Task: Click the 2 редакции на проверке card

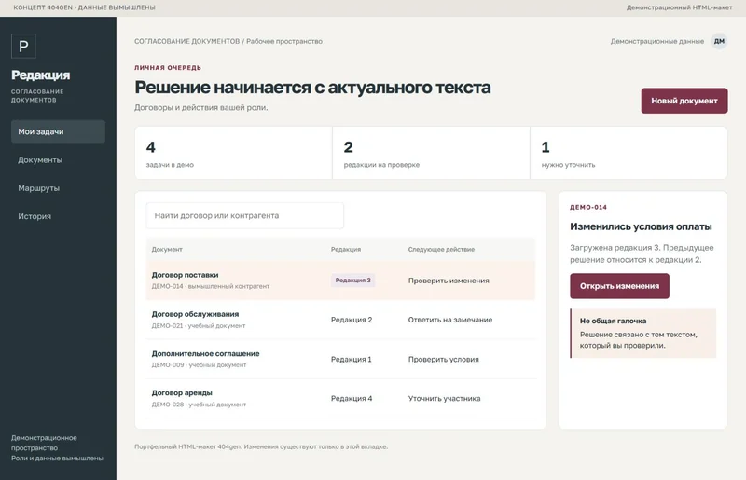Action: click(431, 153)
